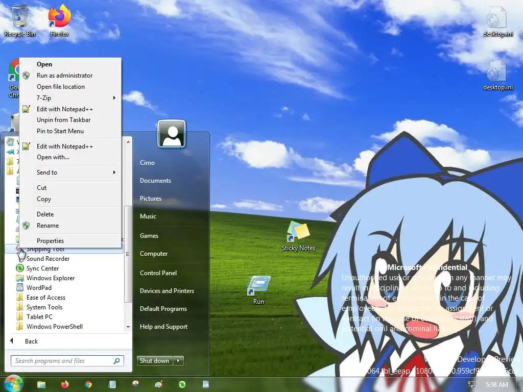
Task: Choose Pin to Start Menu
Action: coord(70,131)
